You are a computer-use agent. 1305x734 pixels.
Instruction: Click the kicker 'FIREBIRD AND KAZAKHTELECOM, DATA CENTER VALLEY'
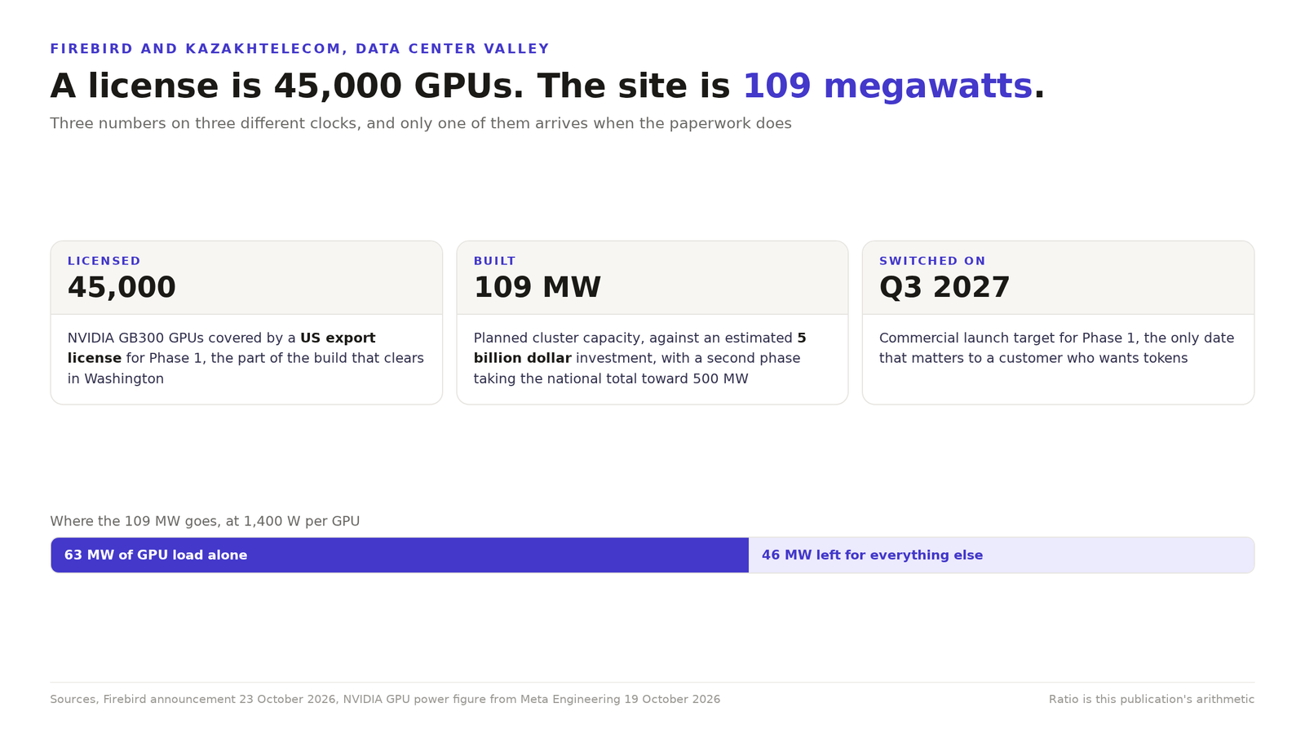point(299,49)
